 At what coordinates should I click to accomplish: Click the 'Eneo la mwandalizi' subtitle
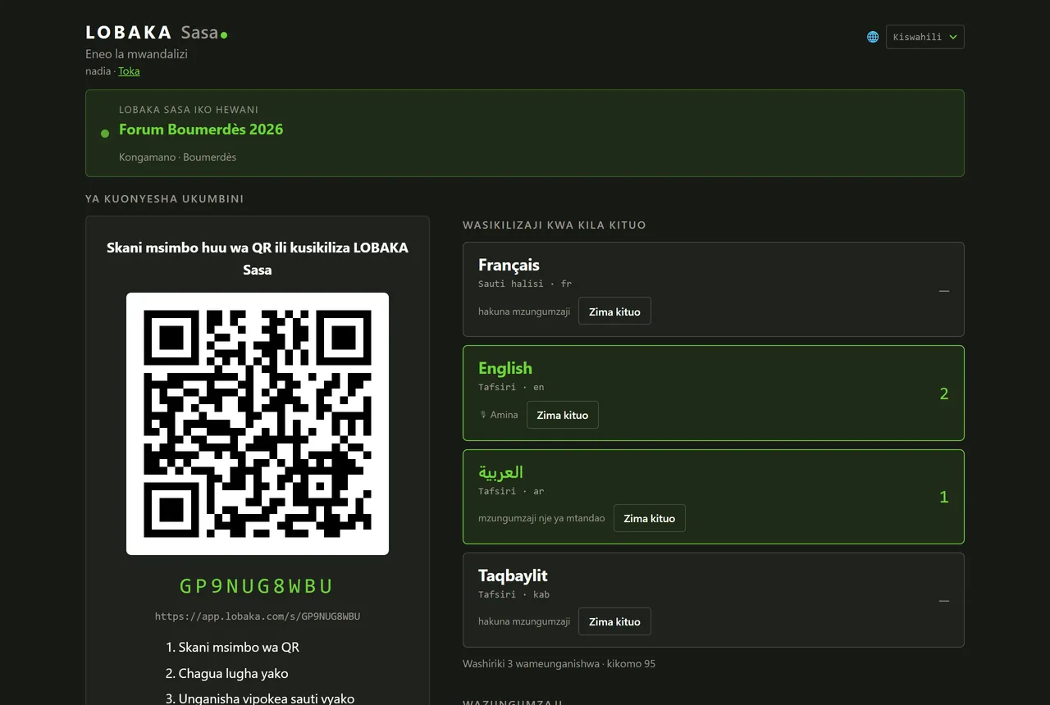[137, 54]
